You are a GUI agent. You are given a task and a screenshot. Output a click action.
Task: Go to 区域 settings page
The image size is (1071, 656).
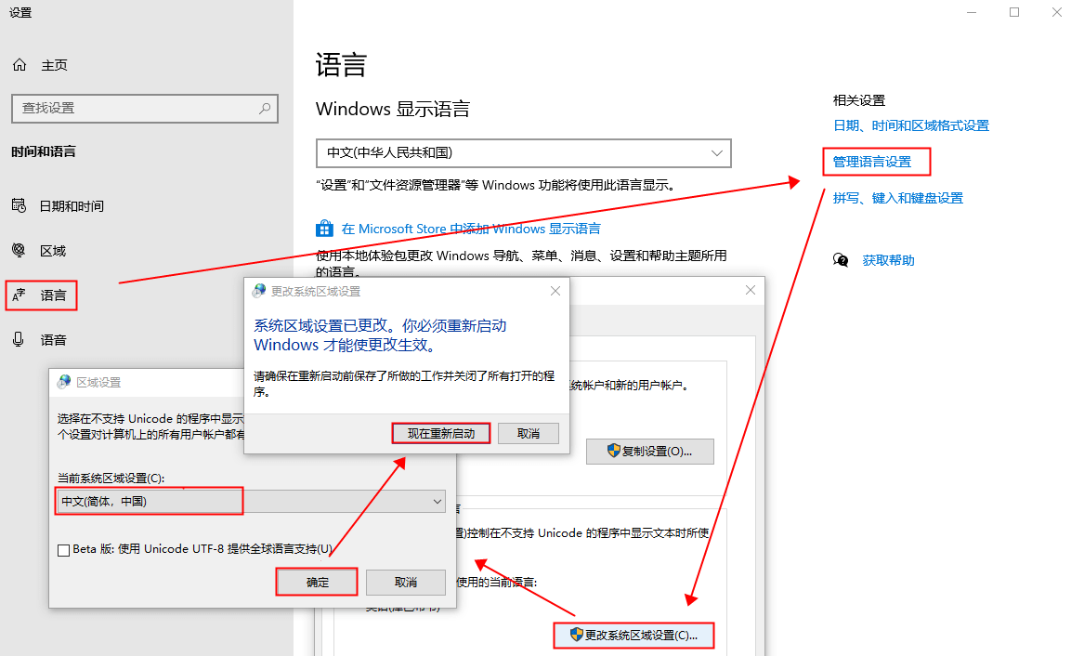[x=53, y=251]
